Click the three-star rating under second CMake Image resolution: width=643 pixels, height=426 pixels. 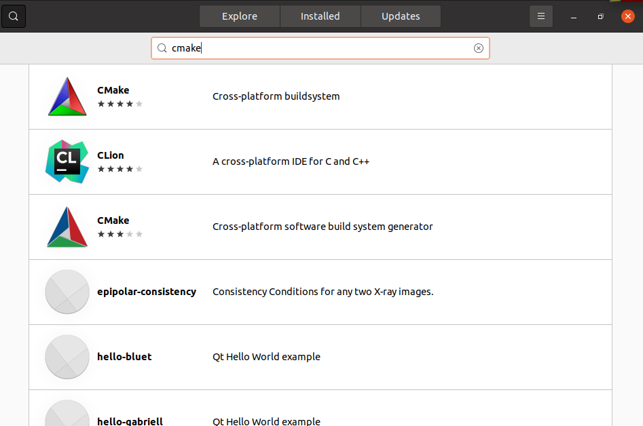coord(120,234)
